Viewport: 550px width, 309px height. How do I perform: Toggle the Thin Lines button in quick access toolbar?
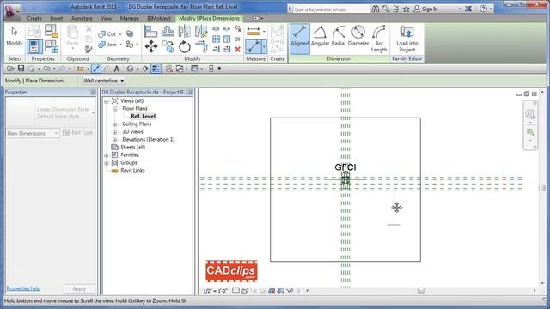pyautogui.click(x=156, y=69)
